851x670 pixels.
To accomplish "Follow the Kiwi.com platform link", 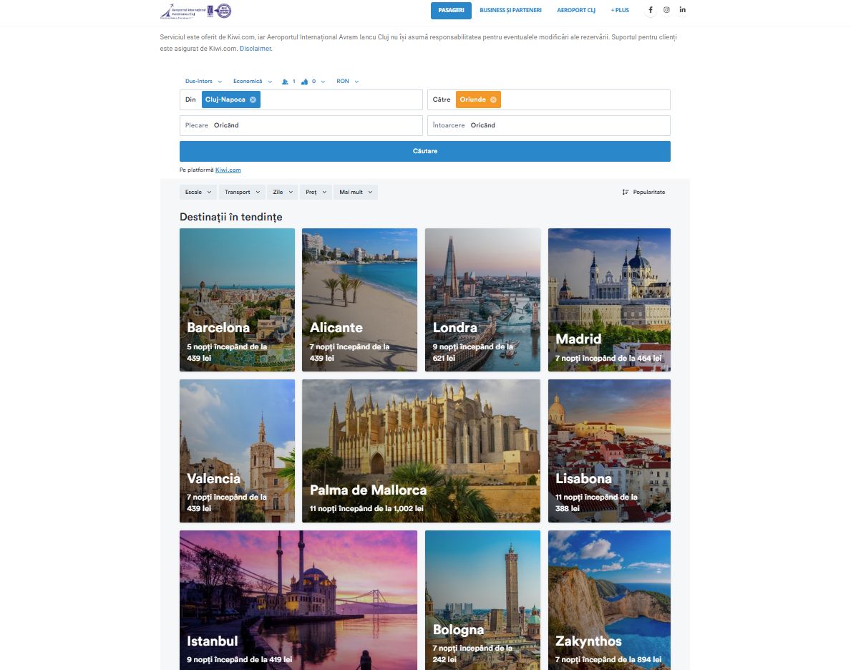I will (x=228, y=170).
